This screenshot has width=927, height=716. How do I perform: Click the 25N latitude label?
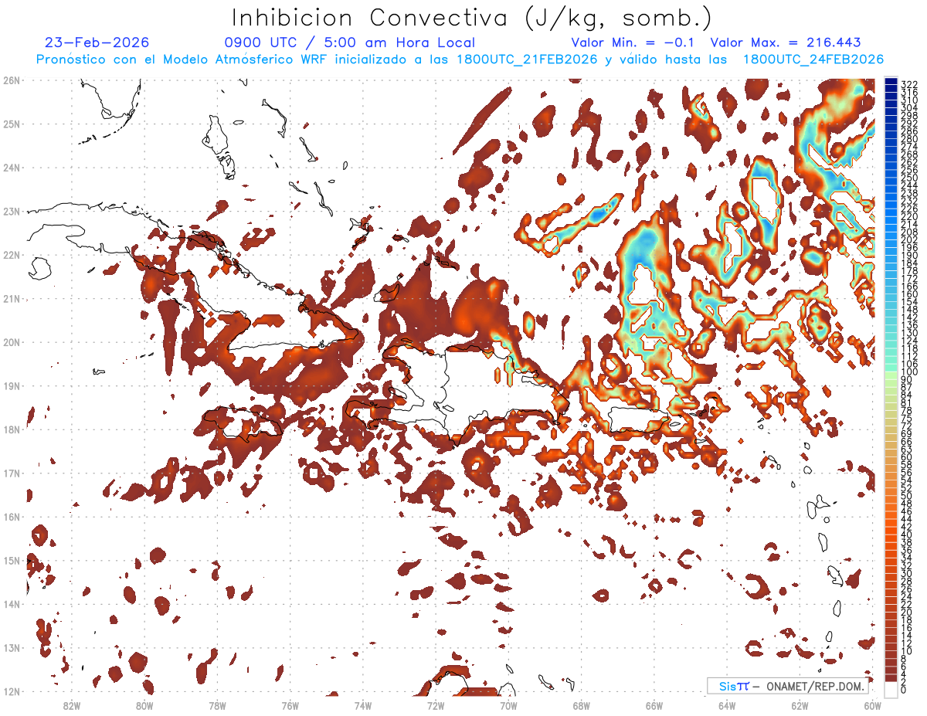11,124
